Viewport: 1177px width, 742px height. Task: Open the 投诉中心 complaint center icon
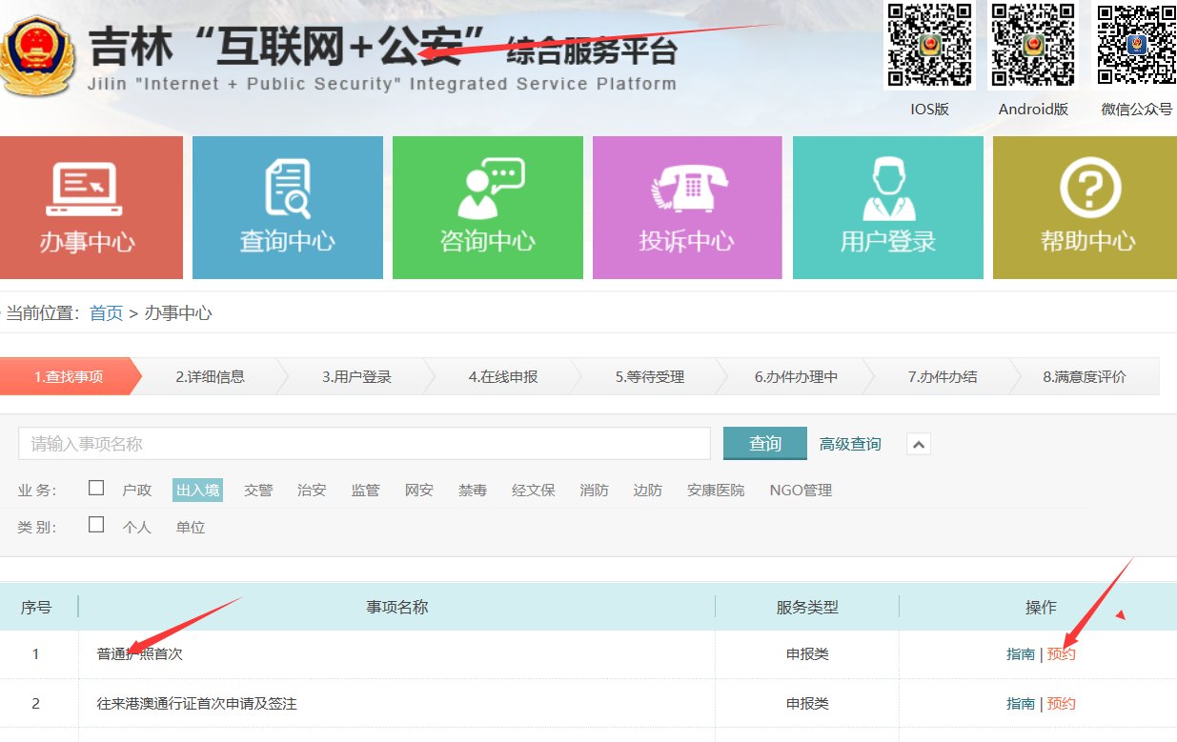[x=687, y=208]
